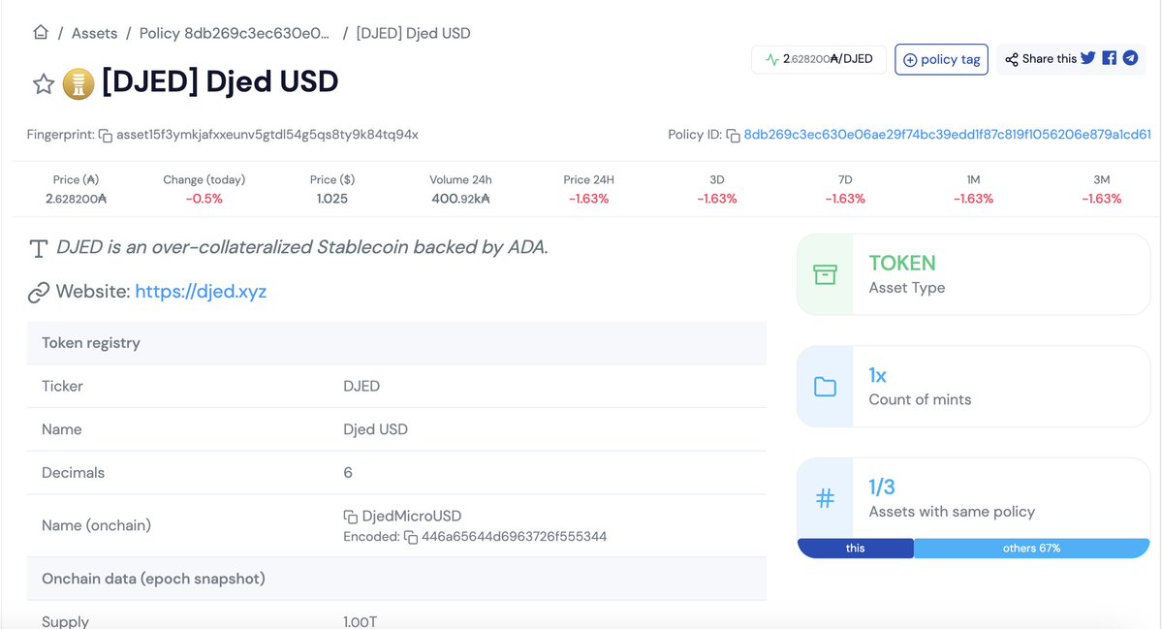1162x629 pixels.
Task: Open the Assets breadcrumb link
Action: 94,33
